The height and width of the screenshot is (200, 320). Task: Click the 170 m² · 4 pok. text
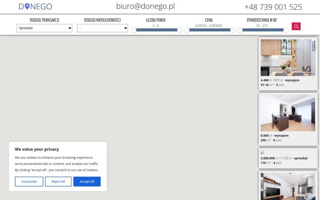pos(271,163)
